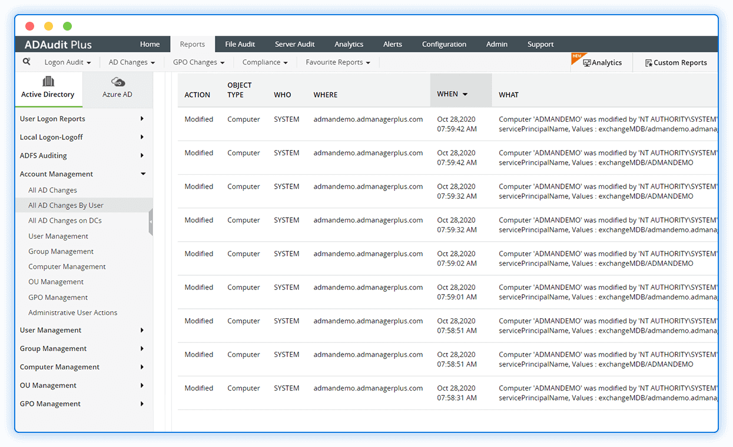Select the Active Directory sidebar tab
The width and height of the screenshot is (733, 447).
click(48, 89)
